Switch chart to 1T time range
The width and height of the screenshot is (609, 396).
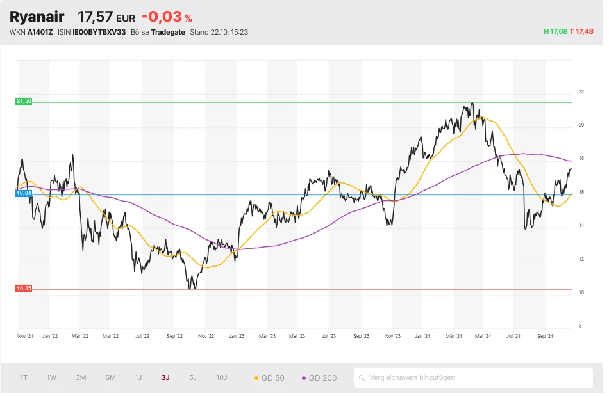[x=24, y=377]
